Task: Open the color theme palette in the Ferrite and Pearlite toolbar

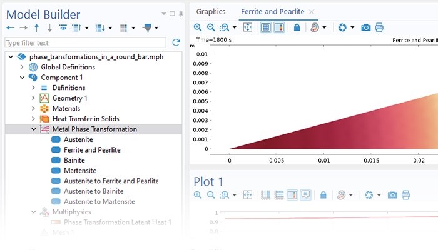Action: [x=315, y=27]
